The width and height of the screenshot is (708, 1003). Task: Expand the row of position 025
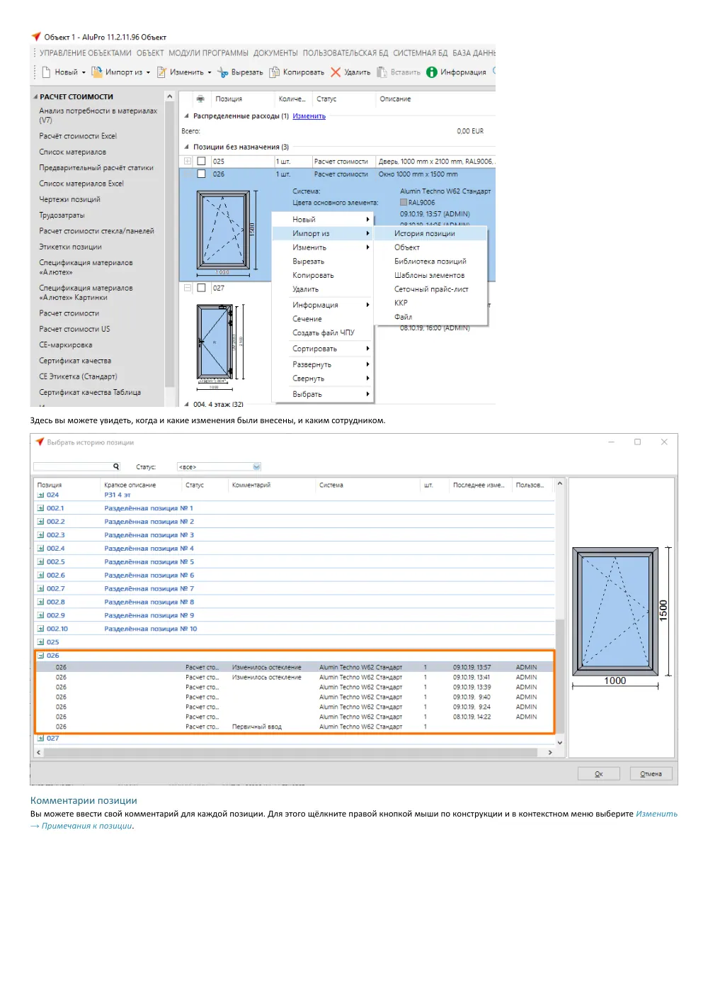pos(188,162)
